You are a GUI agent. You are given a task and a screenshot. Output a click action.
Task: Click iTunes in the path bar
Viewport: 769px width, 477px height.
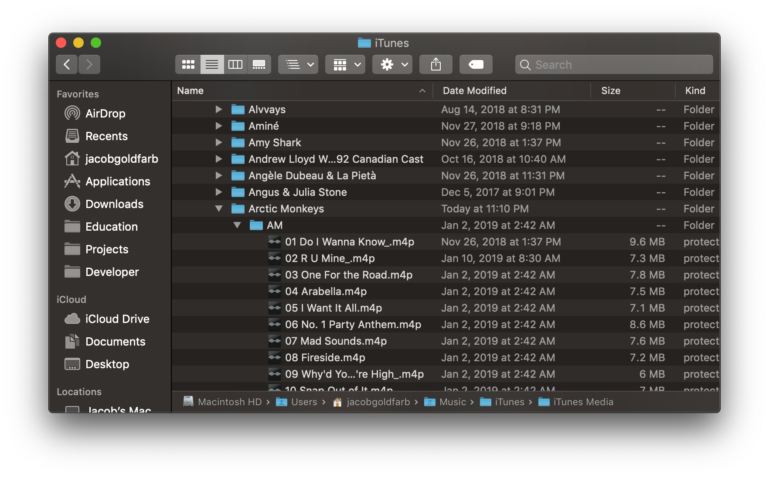[x=502, y=402]
